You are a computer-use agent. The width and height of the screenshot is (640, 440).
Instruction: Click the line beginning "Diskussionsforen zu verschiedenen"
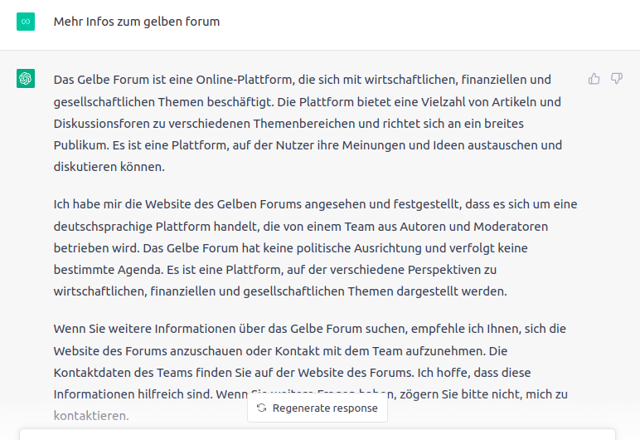click(166, 124)
